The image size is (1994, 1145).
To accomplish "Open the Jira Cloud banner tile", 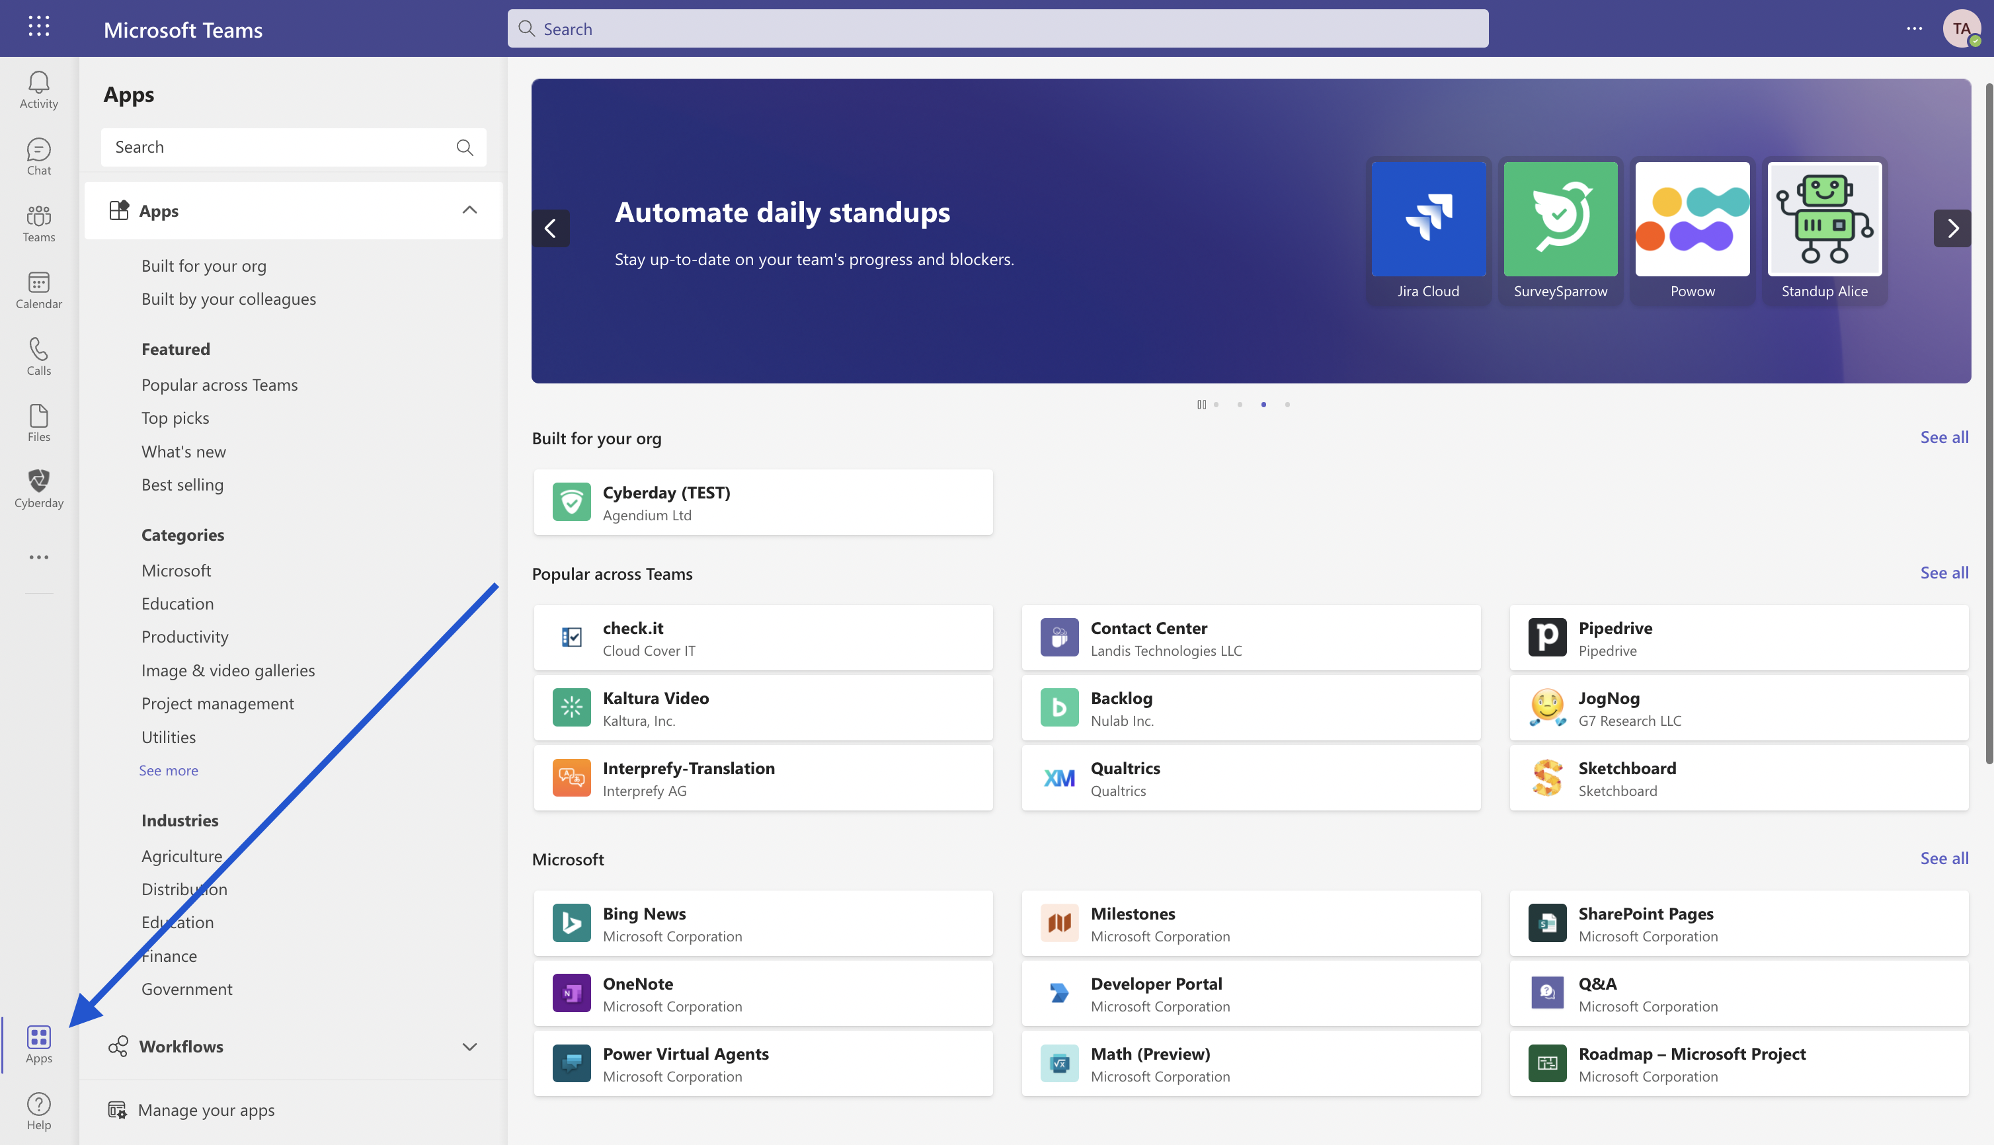I will coord(1428,231).
